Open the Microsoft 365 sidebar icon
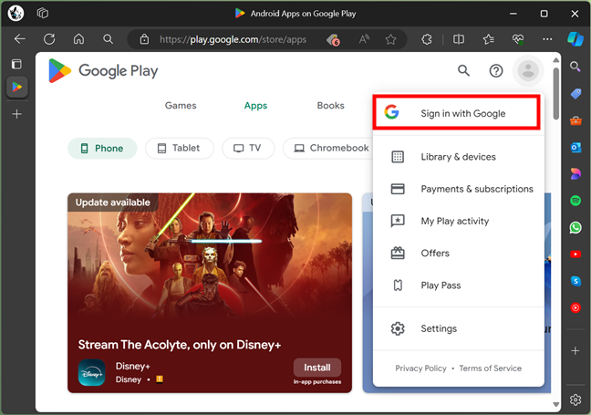591x415 pixels. (x=575, y=174)
